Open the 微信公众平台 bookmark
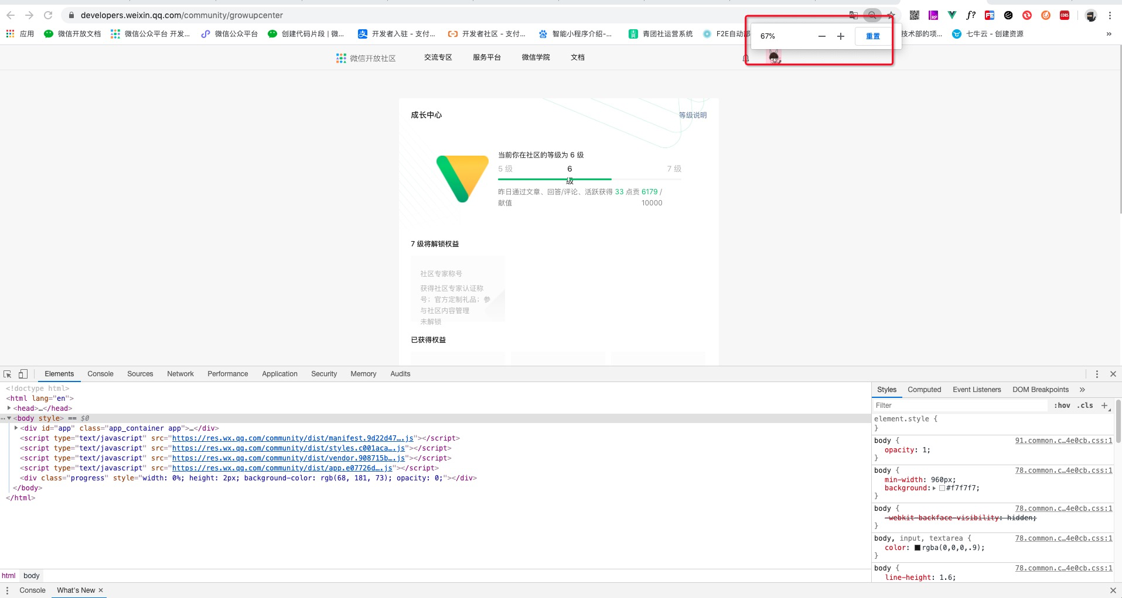Viewport: 1122px width, 598px height. click(230, 34)
